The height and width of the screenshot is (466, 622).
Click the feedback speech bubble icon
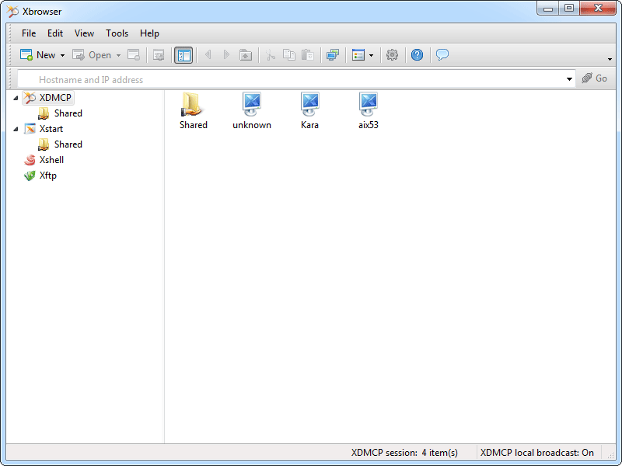(x=442, y=54)
